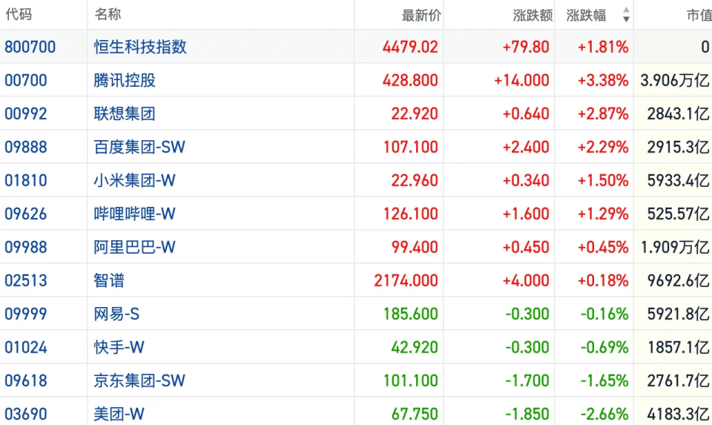Click the 涨跌幅 column header text

[x=586, y=15]
